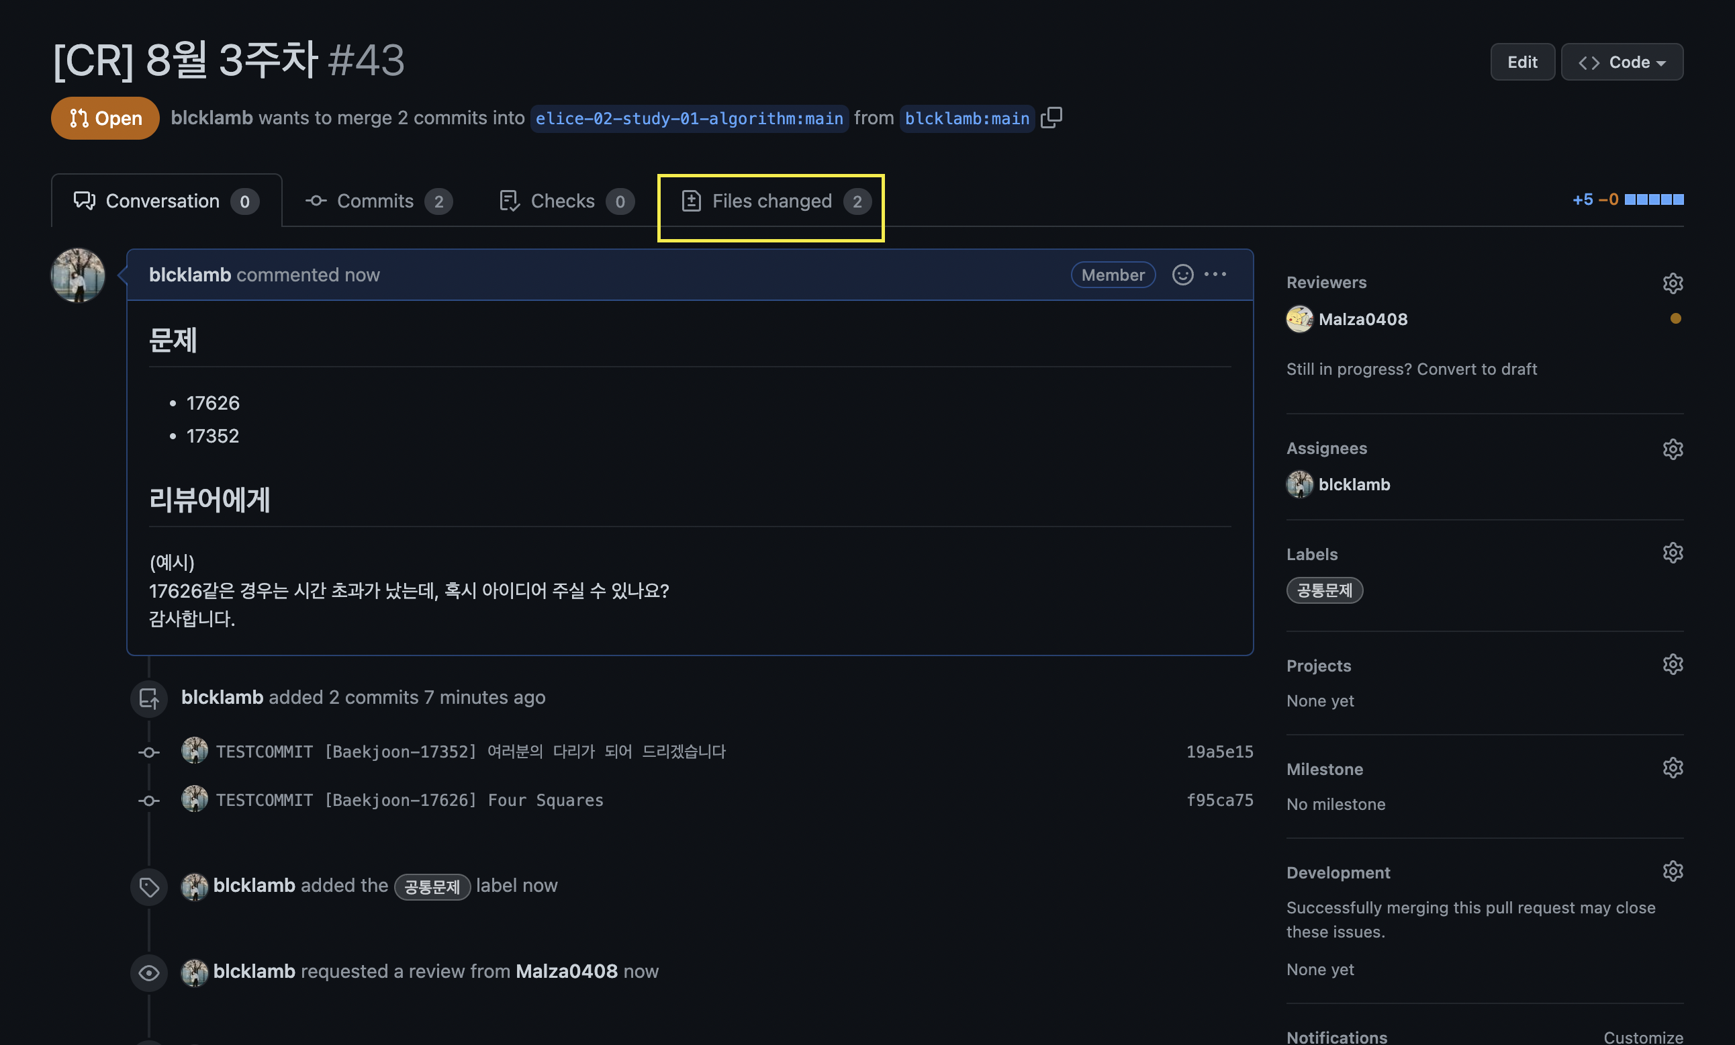The height and width of the screenshot is (1045, 1735).
Task: Open Reviewers settings gear
Action: click(1673, 283)
